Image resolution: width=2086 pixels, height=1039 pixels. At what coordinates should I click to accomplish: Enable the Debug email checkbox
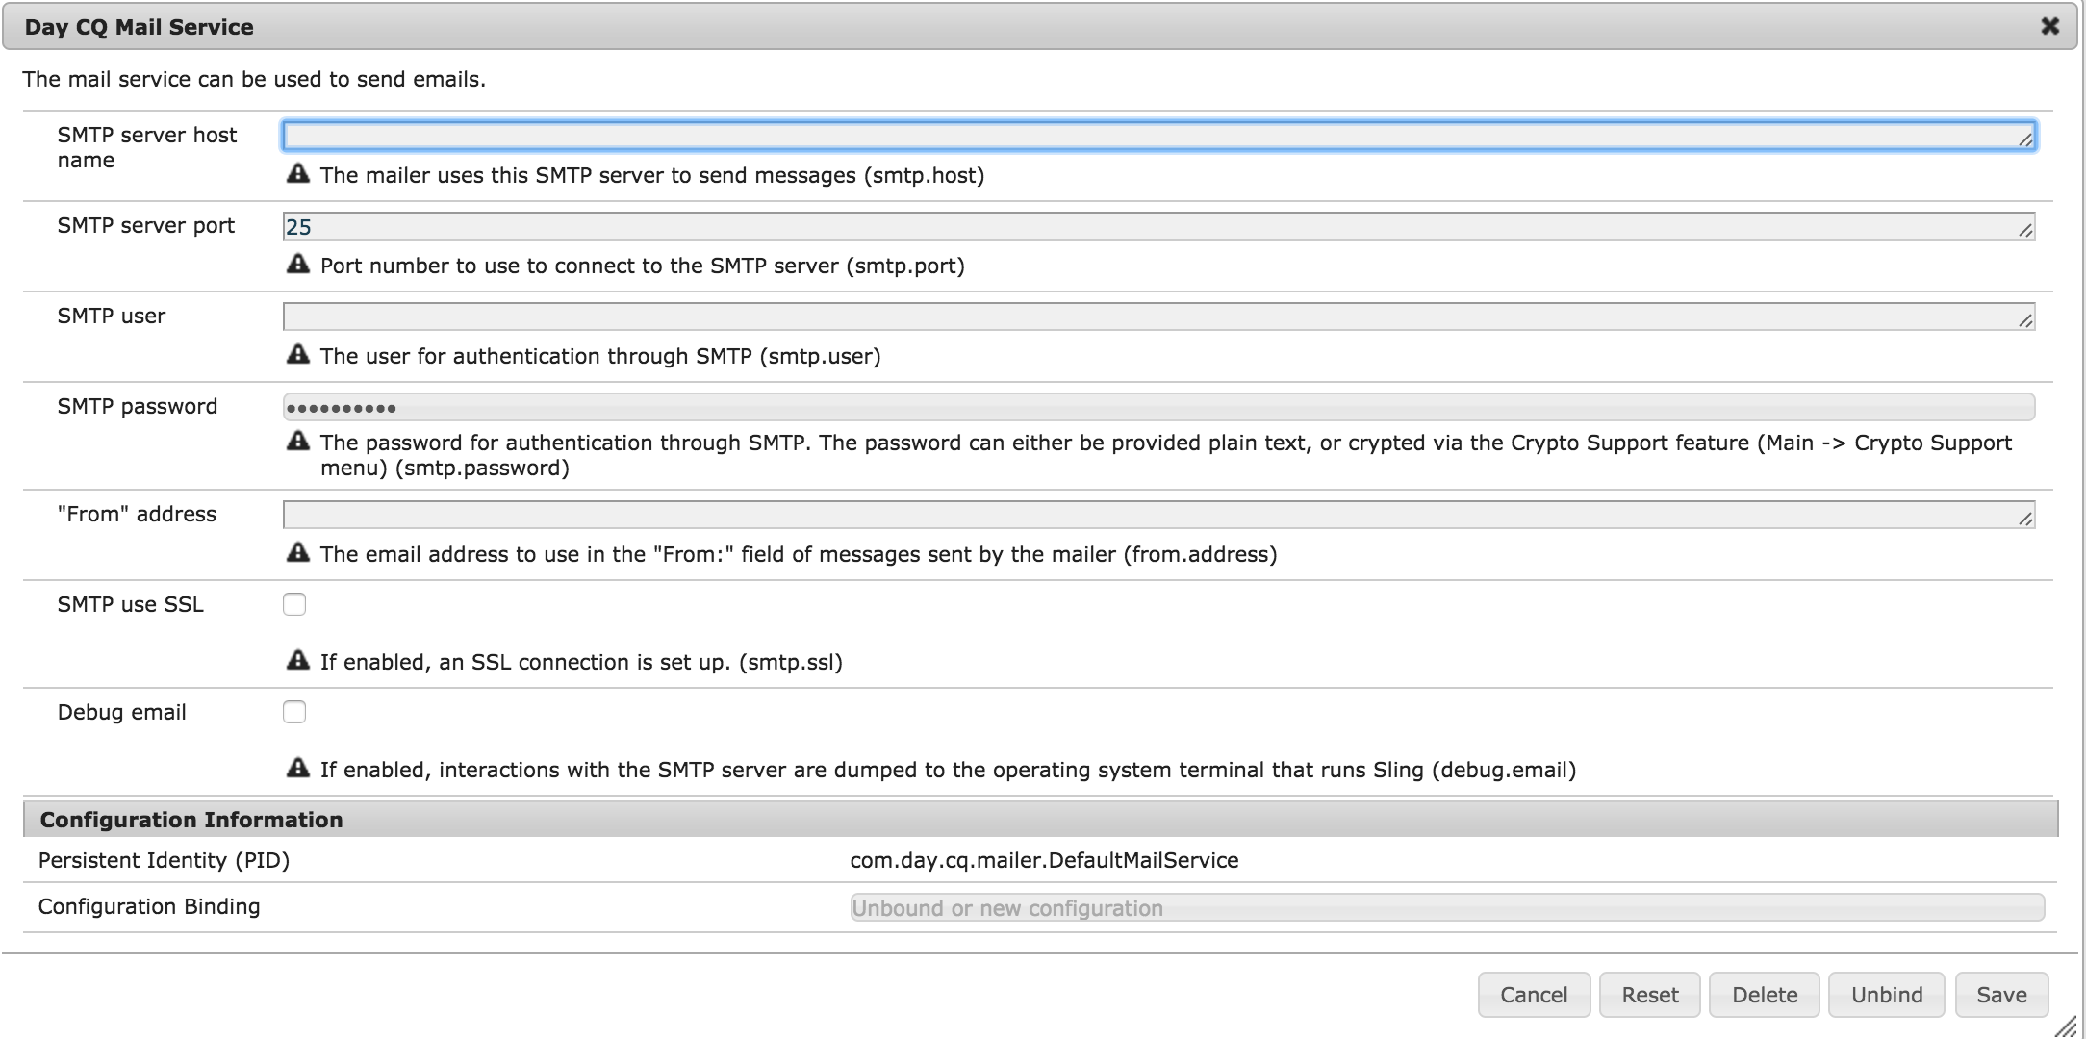pyautogui.click(x=294, y=712)
